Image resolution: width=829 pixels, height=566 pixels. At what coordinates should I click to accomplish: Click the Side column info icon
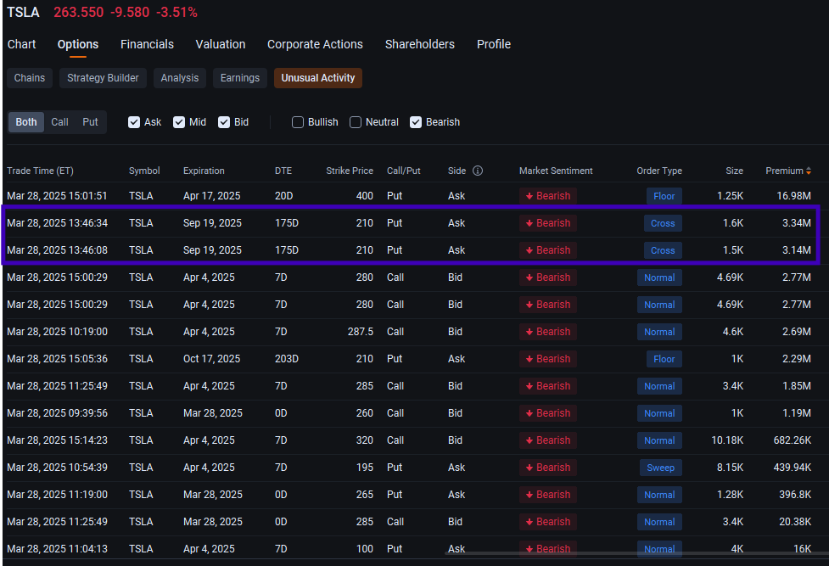478,171
